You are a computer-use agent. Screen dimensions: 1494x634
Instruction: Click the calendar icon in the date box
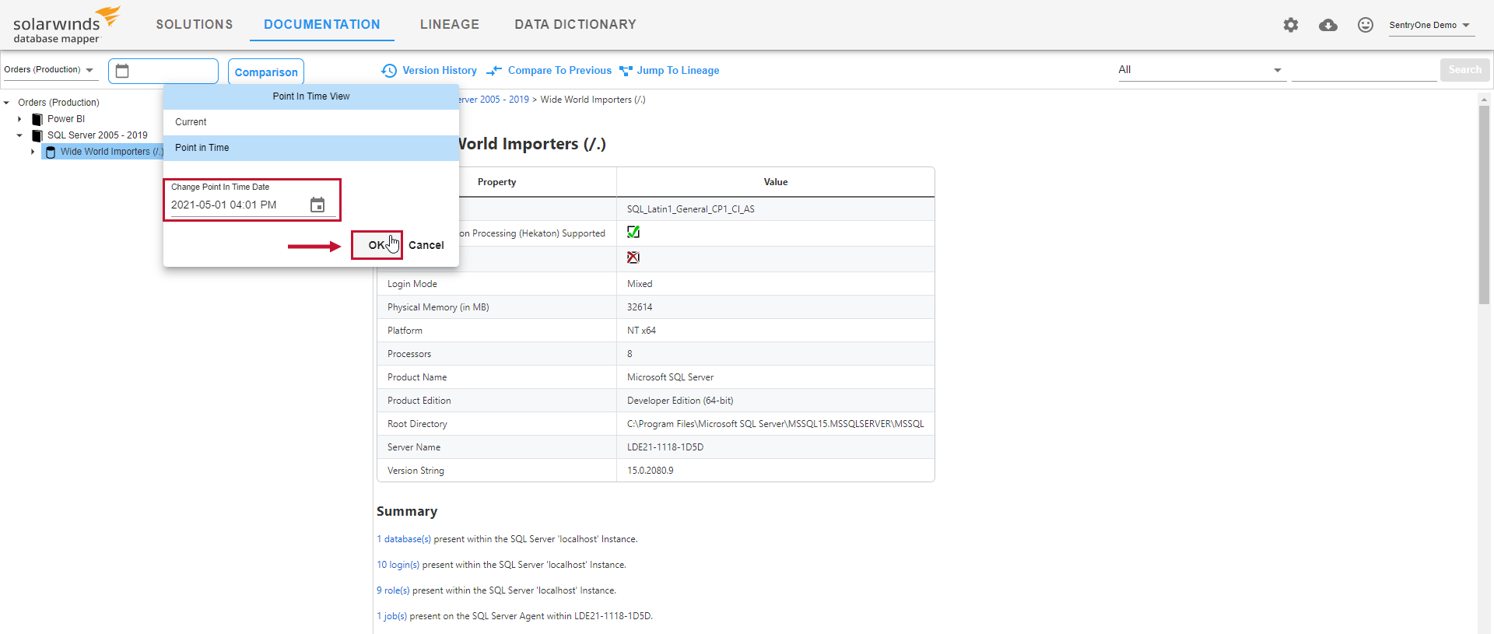tap(122, 71)
